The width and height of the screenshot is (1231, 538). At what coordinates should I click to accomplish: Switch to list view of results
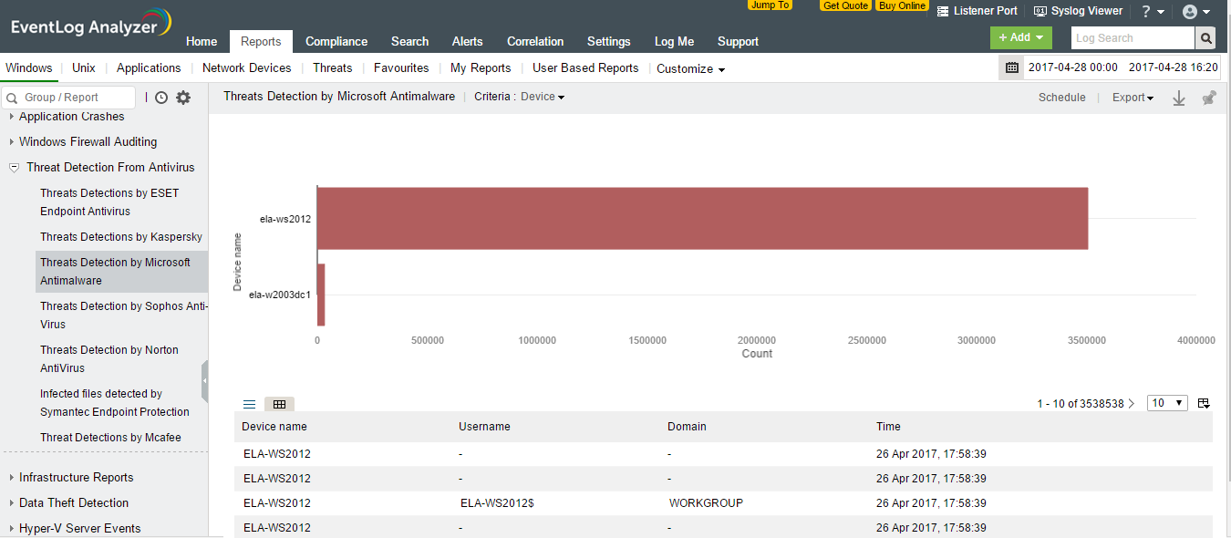click(249, 404)
